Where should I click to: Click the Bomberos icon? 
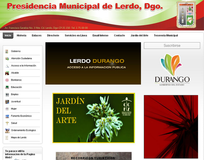[7, 80]
